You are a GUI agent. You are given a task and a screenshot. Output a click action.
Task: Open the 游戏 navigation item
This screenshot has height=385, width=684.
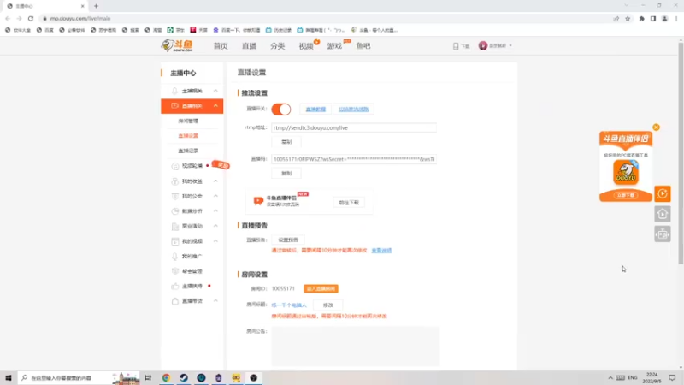(x=334, y=46)
